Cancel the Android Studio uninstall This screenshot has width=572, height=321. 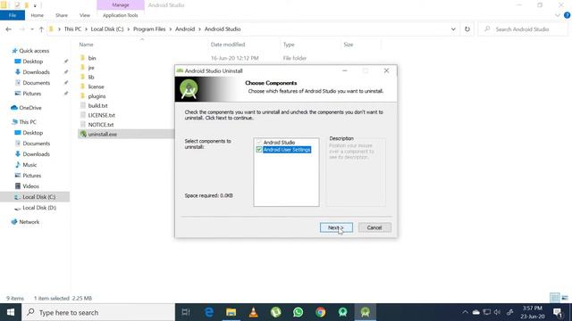point(374,227)
